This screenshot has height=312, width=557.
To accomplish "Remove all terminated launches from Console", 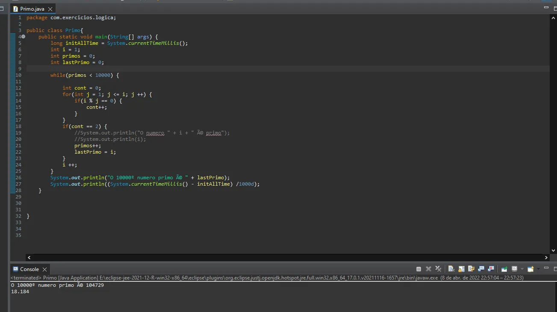I will click(438, 269).
